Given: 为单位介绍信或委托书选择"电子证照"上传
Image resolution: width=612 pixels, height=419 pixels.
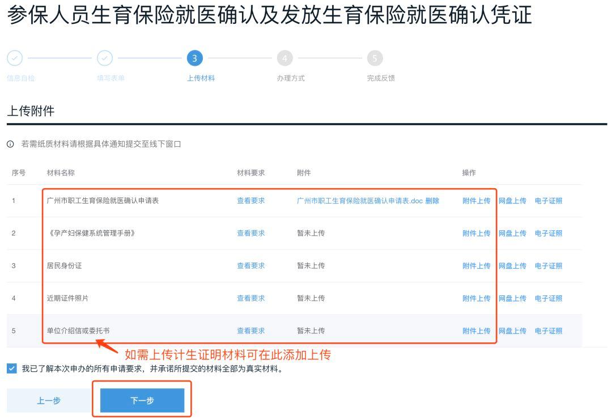Looking at the screenshot, I should (549, 331).
